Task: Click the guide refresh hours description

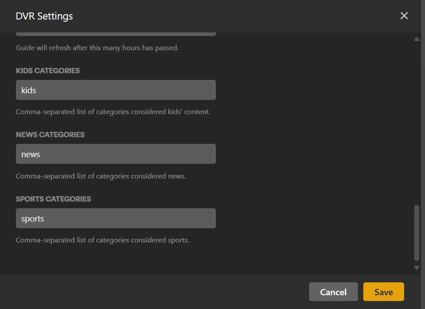Action: [x=97, y=48]
